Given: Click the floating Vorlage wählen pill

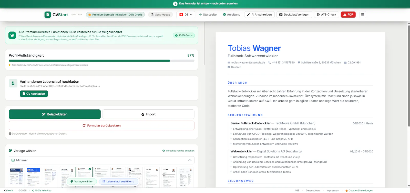Looking at the screenshot, I should (x=82, y=182).
